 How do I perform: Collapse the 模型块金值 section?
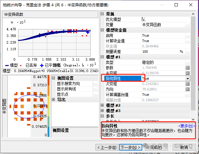tap(102, 30)
